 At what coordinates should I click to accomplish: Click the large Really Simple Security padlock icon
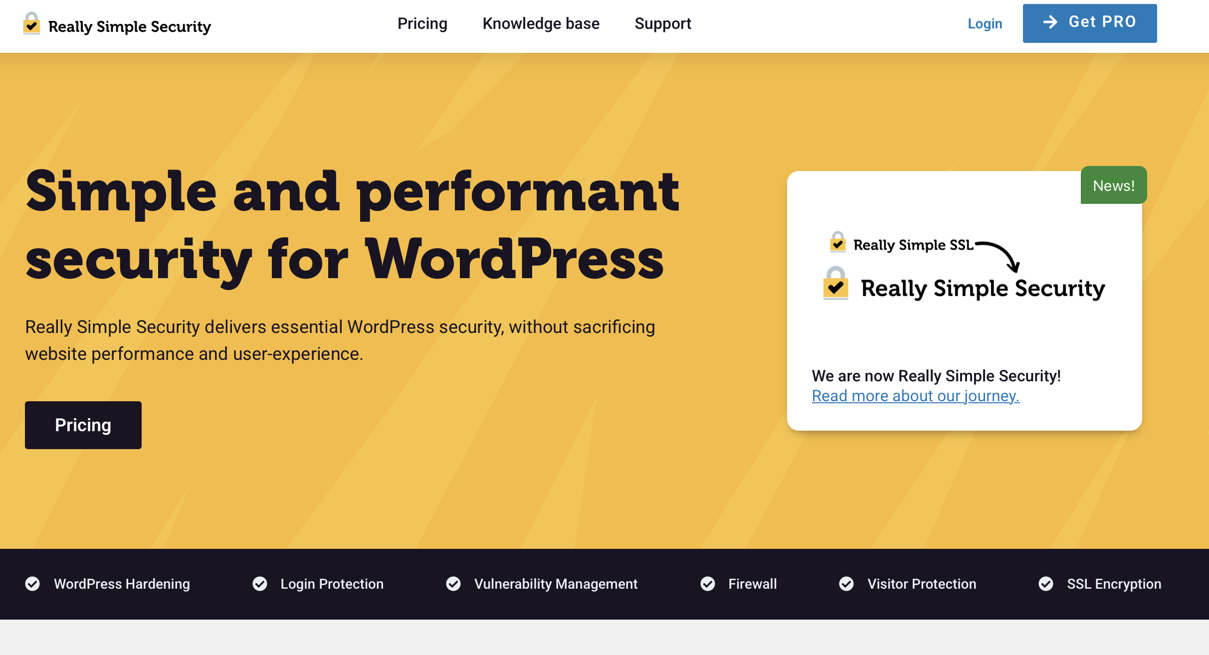click(x=836, y=283)
